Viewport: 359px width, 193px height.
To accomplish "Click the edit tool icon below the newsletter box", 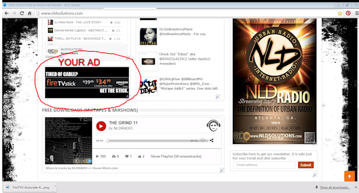I will (315, 175).
